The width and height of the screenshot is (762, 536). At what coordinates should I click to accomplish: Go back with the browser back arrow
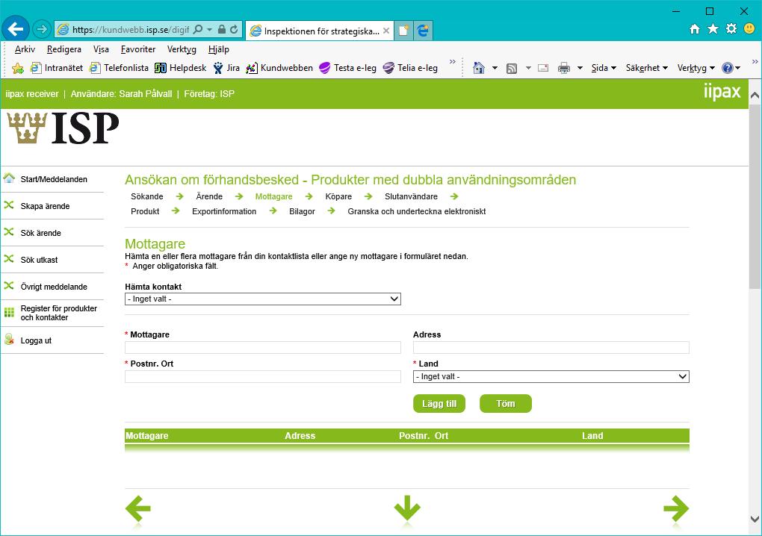pos(16,29)
